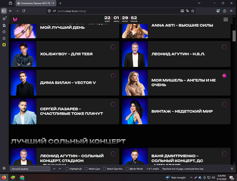237x181 pixels.
Task: Jump to next find match arrow
Action: [60, 169]
